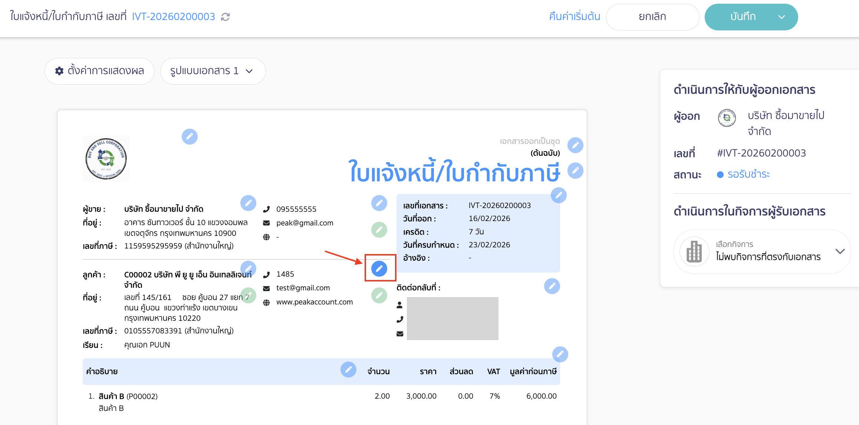Edit the callback contact section pencil icon

pyautogui.click(x=552, y=286)
